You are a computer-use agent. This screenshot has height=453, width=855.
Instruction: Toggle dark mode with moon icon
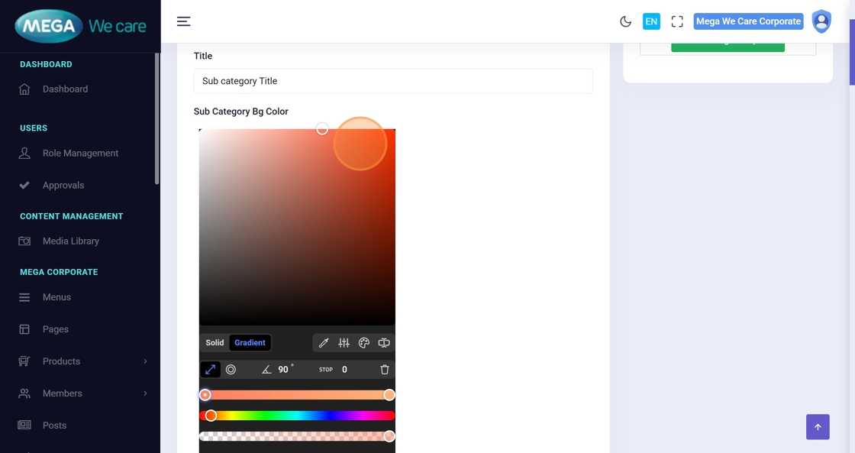[x=625, y=21]
